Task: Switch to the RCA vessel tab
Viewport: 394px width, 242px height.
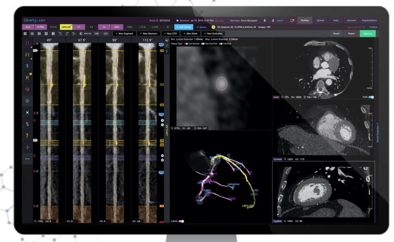Action: [28, 27]
